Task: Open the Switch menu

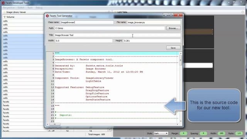Action: pyautogui.click(x=21, y=8)
